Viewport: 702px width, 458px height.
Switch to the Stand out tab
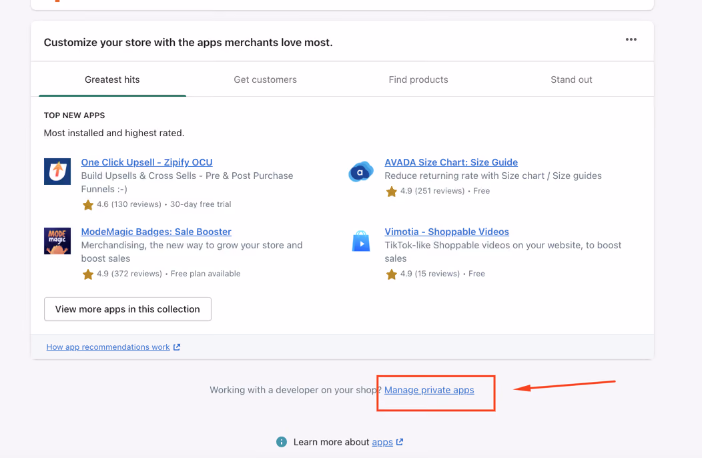coord(571,79)
